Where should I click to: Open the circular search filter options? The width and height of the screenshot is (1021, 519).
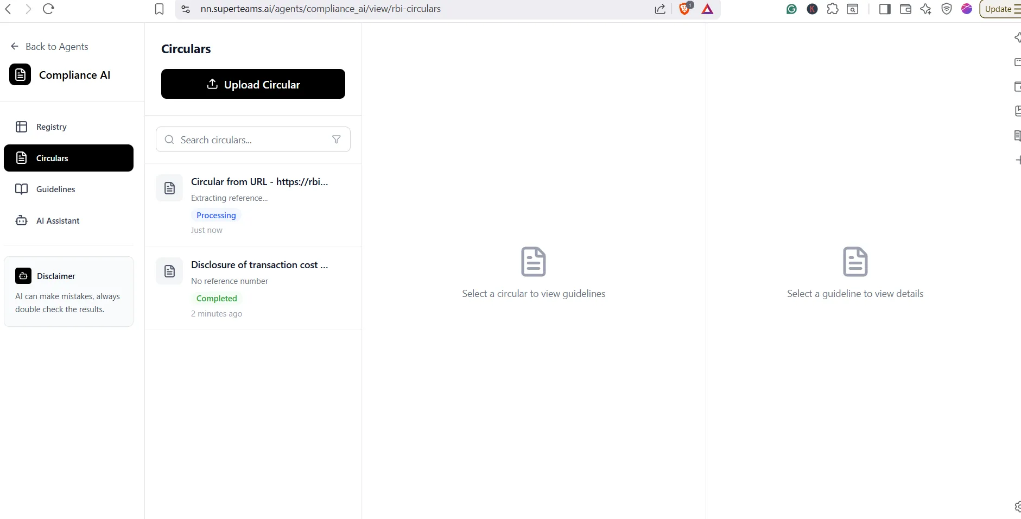[337, 139]
